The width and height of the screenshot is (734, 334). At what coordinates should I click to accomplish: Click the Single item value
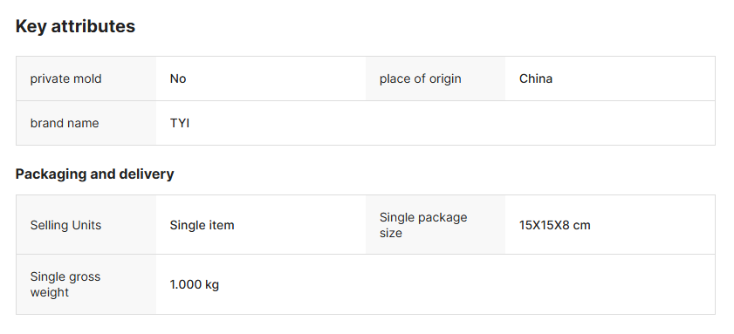click(202, 225)
